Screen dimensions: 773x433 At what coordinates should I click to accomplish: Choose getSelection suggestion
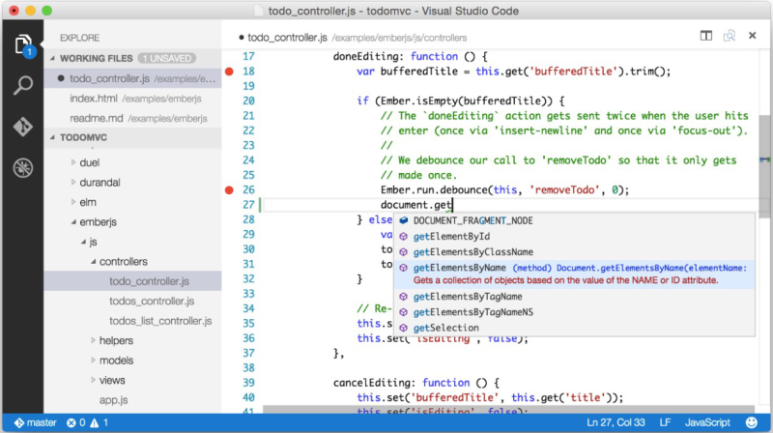point(574,328)
